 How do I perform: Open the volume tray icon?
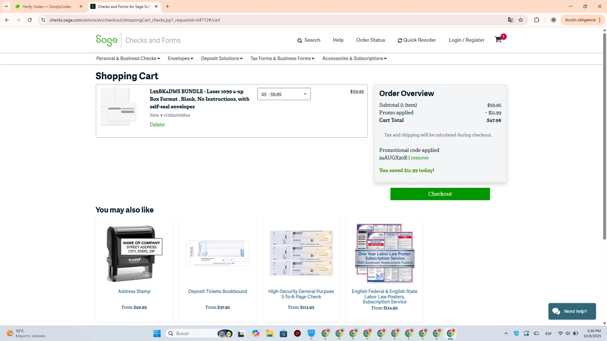point(568,333)
